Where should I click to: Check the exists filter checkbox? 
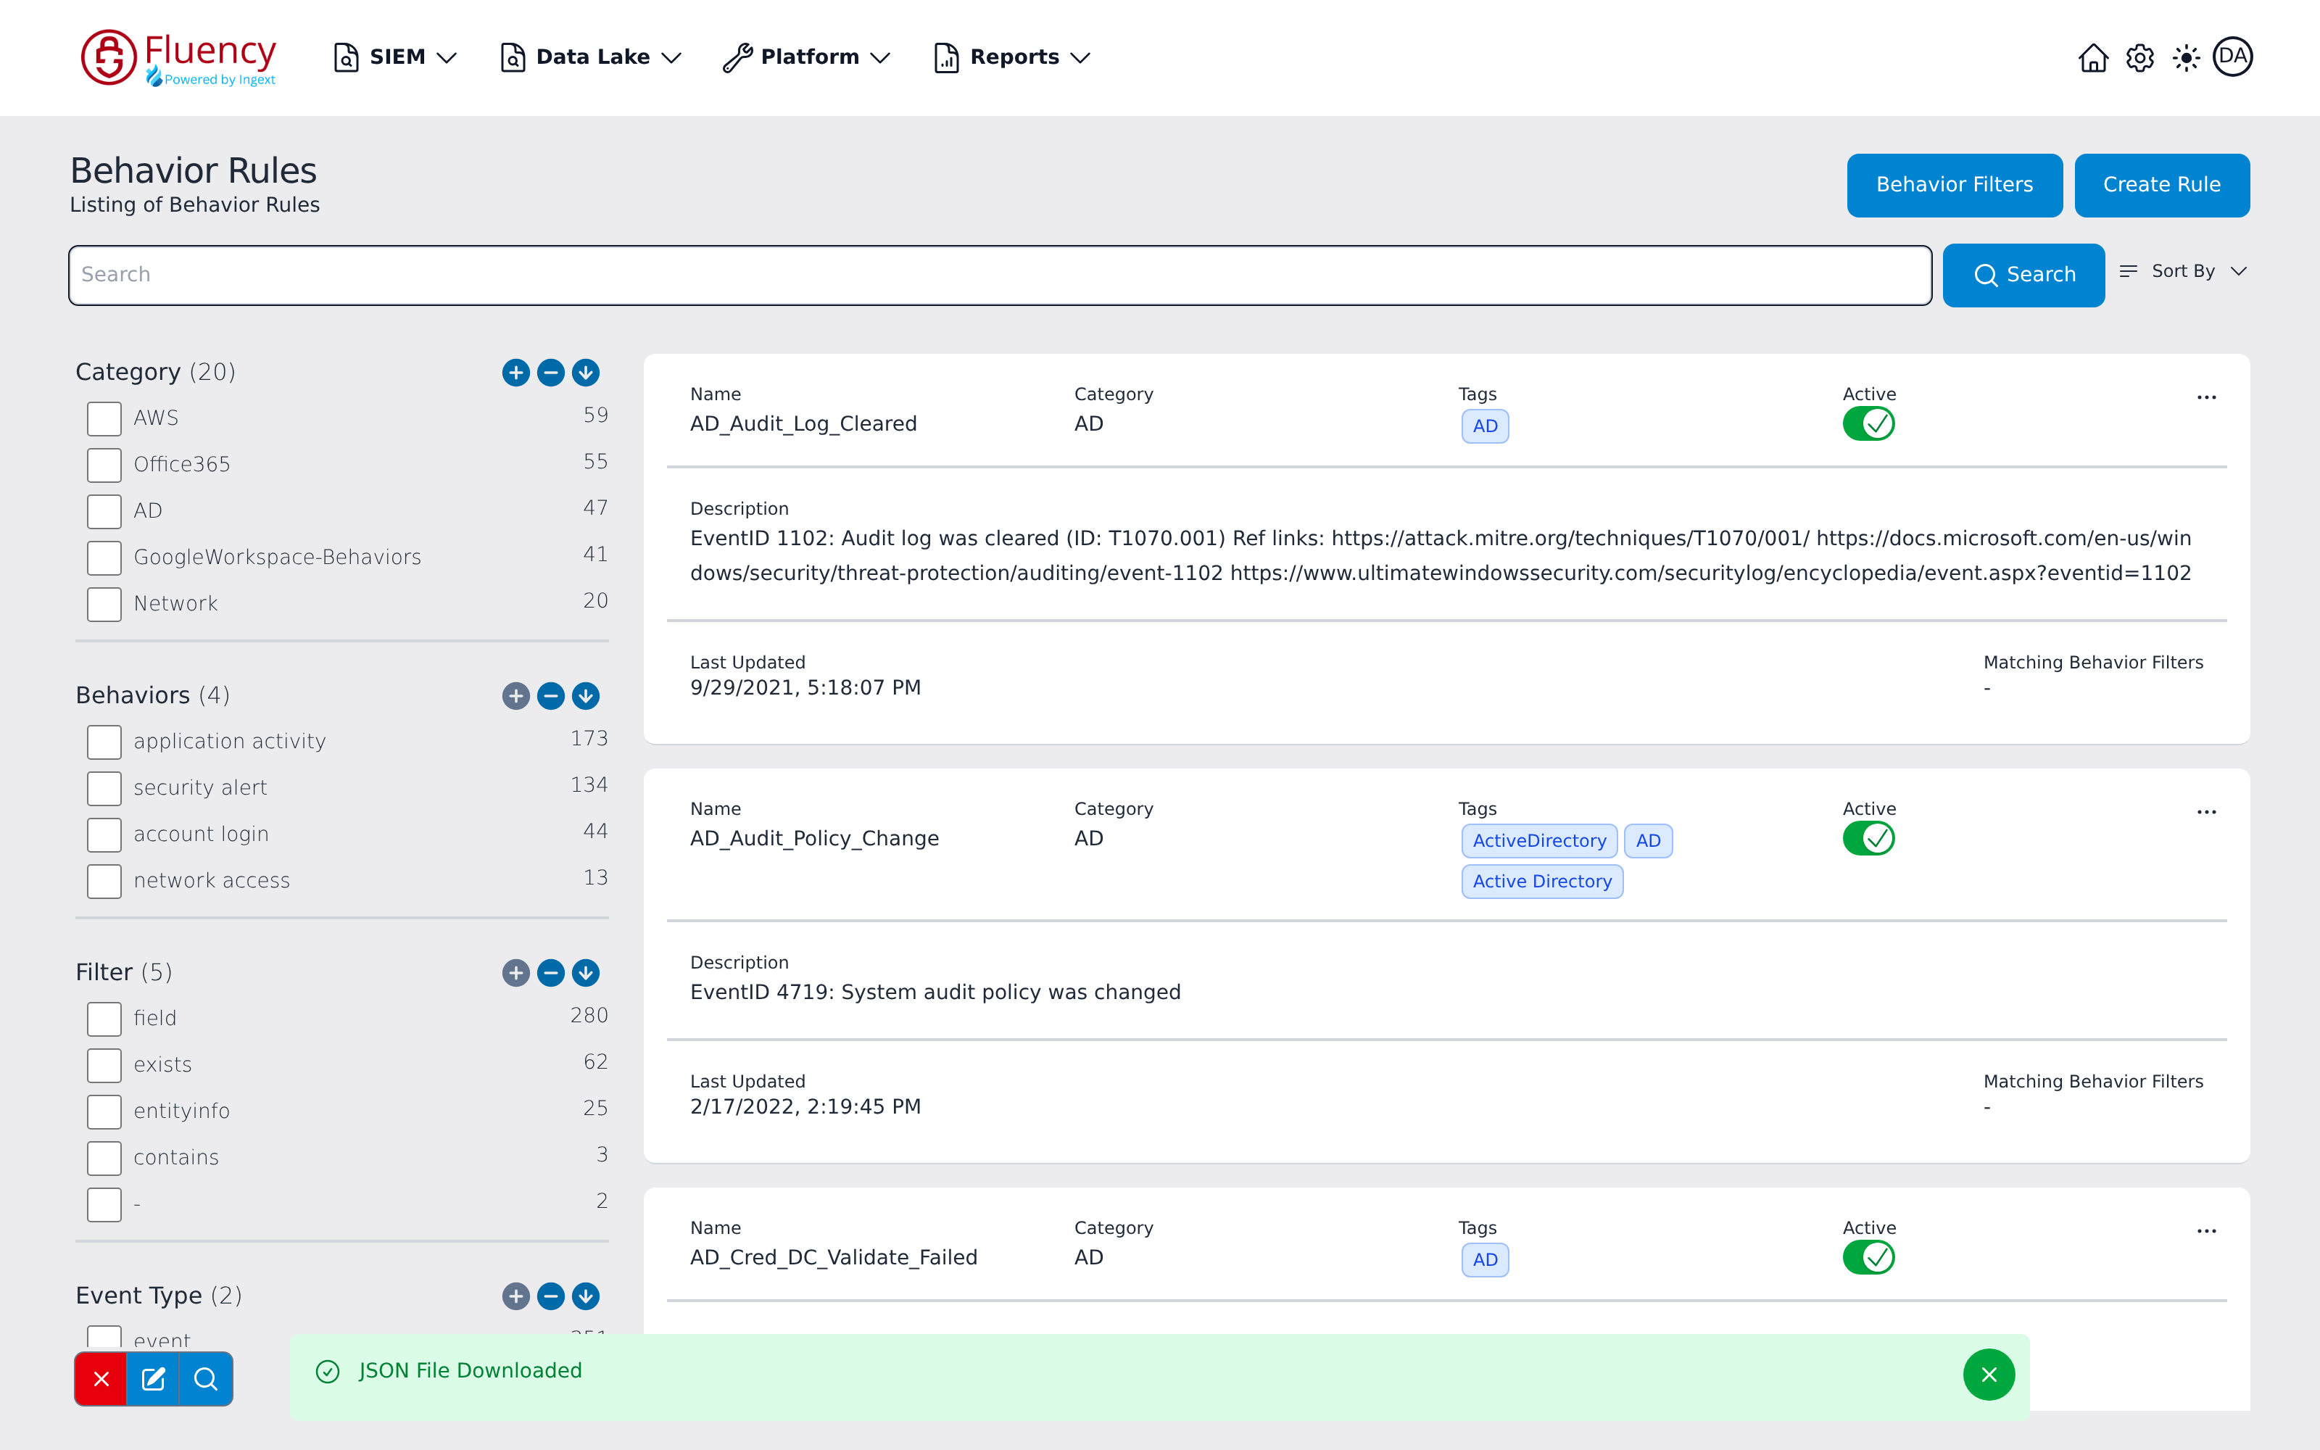click(104, 1066)
